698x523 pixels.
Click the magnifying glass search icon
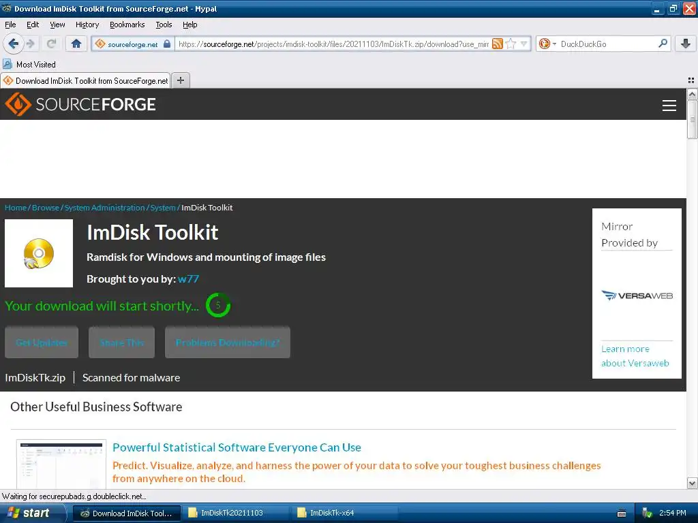[x=663, y=44]
